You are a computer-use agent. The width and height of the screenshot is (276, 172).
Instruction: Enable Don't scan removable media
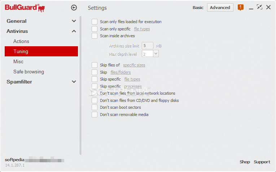95,115
